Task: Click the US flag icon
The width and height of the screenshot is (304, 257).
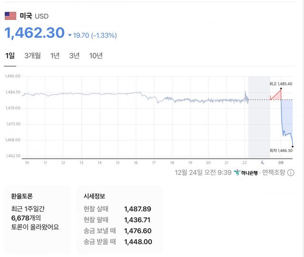Action: (x=10, y=16)
